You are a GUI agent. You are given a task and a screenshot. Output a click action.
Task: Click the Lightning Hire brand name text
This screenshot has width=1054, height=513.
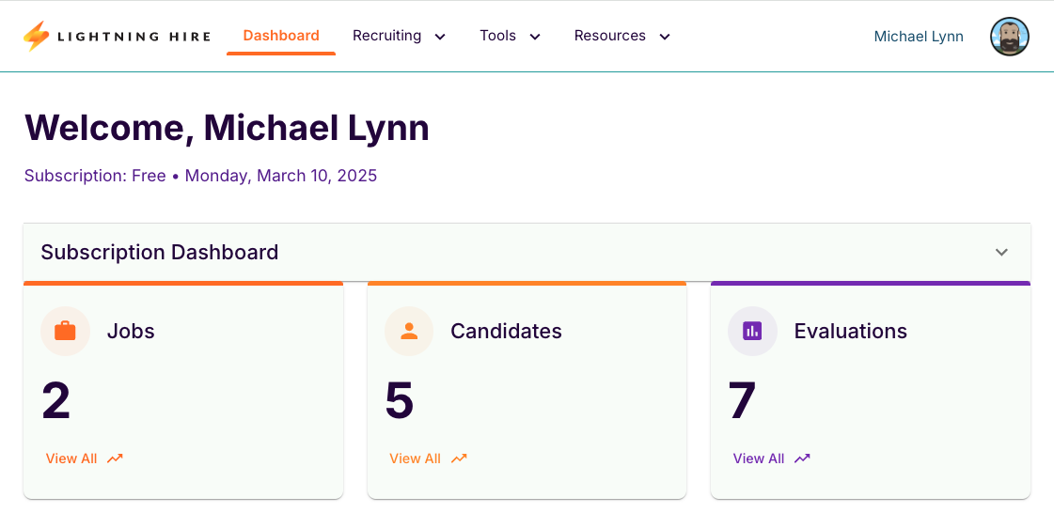[x=134, y=37]
